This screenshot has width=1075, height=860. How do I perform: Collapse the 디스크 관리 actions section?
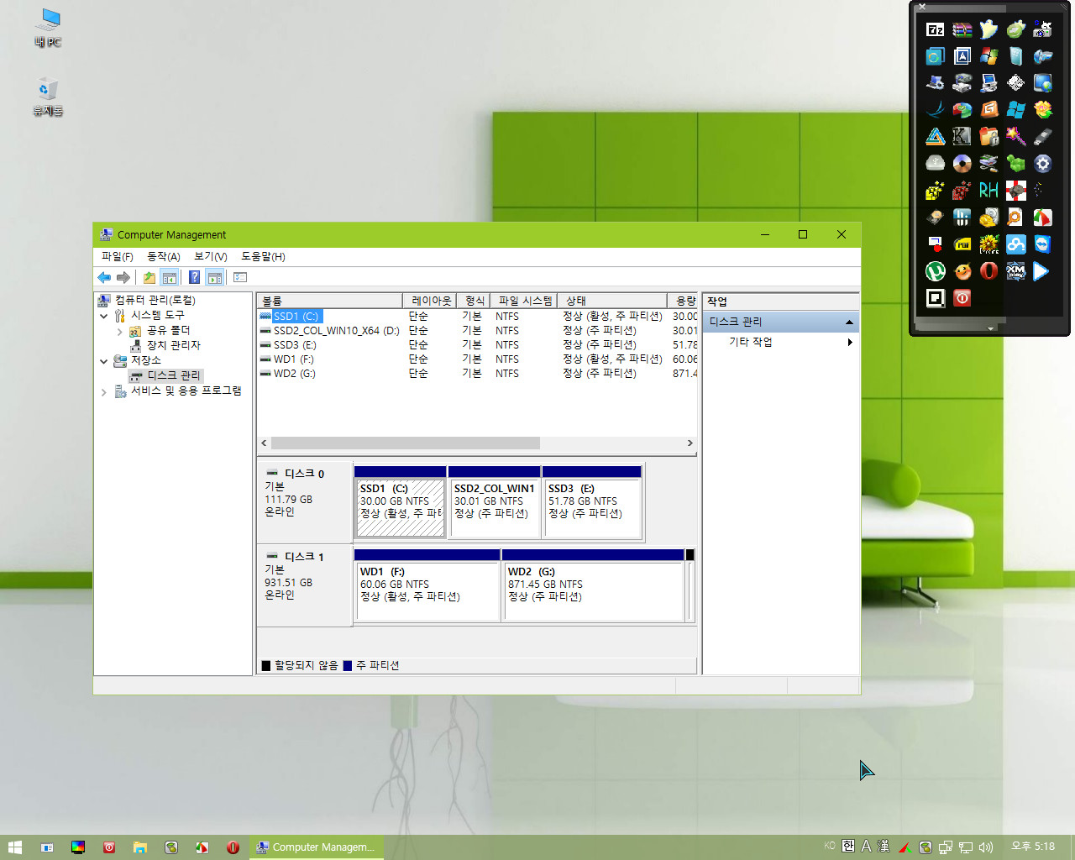pos(849,322)
